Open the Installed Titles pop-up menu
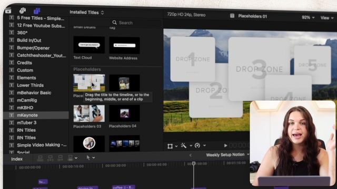 coord(87,13)
